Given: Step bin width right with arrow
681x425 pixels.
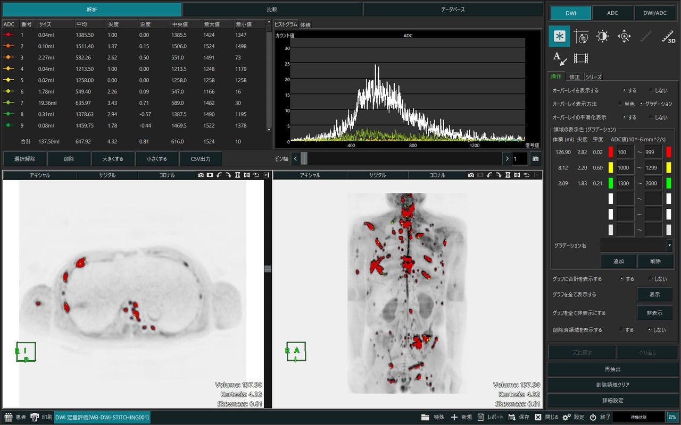Looking at the screenshot, I should 506,159.
